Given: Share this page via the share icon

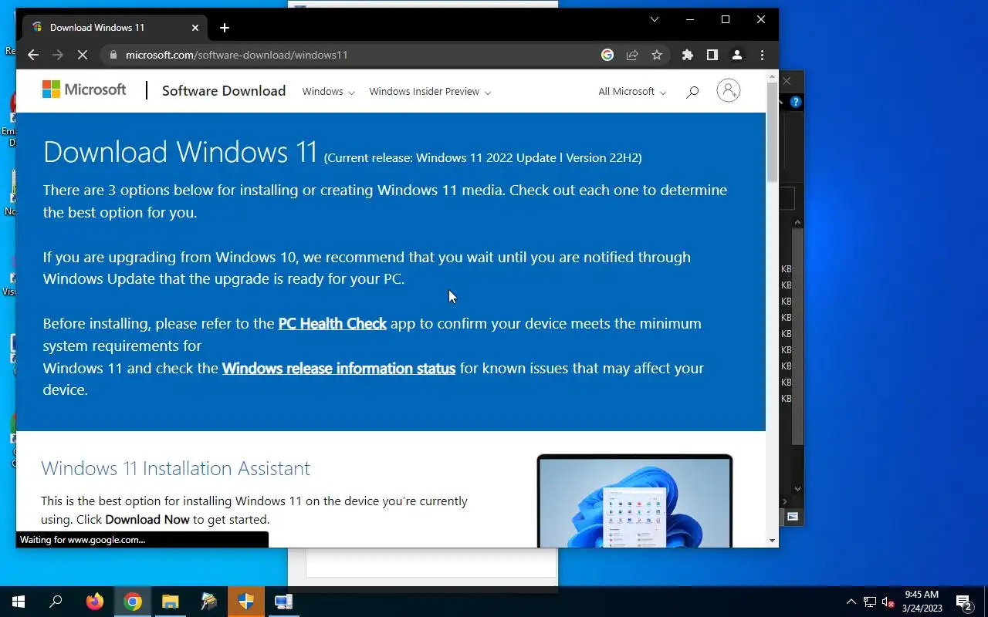Looking at the screenshot, I should coord(632,55).
